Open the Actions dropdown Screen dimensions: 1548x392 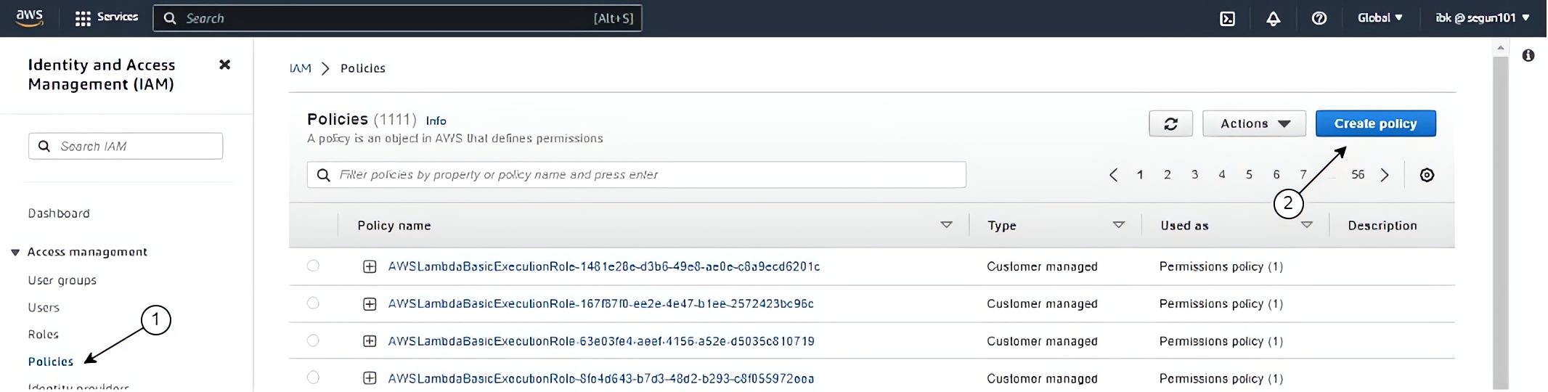pyautogui.click(x=1254, y=124)
